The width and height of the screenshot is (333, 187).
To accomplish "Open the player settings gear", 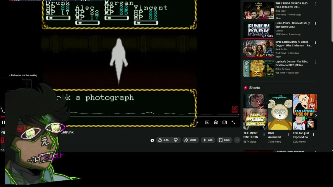I will 216,122.
